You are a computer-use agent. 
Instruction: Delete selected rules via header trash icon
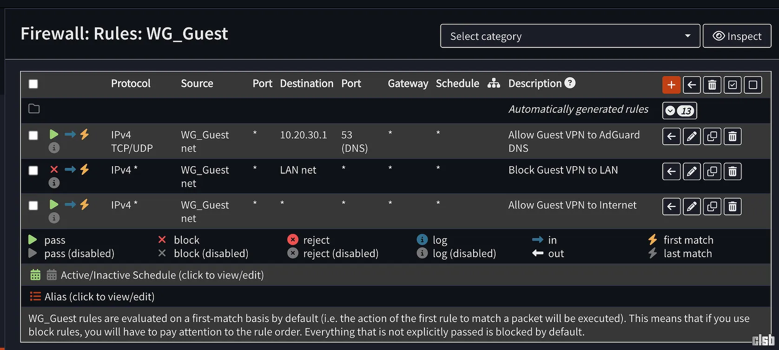tap(712, 85)
